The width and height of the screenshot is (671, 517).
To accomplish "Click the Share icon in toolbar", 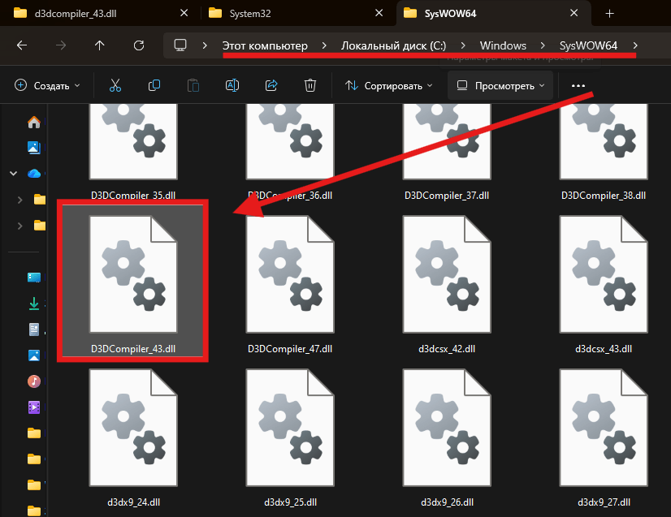I will click(x=271, y=85).
